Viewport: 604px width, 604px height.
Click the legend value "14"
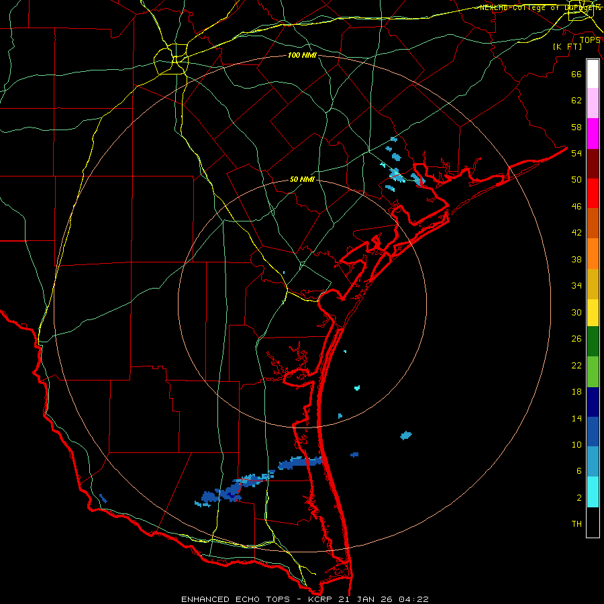(576, 418)
